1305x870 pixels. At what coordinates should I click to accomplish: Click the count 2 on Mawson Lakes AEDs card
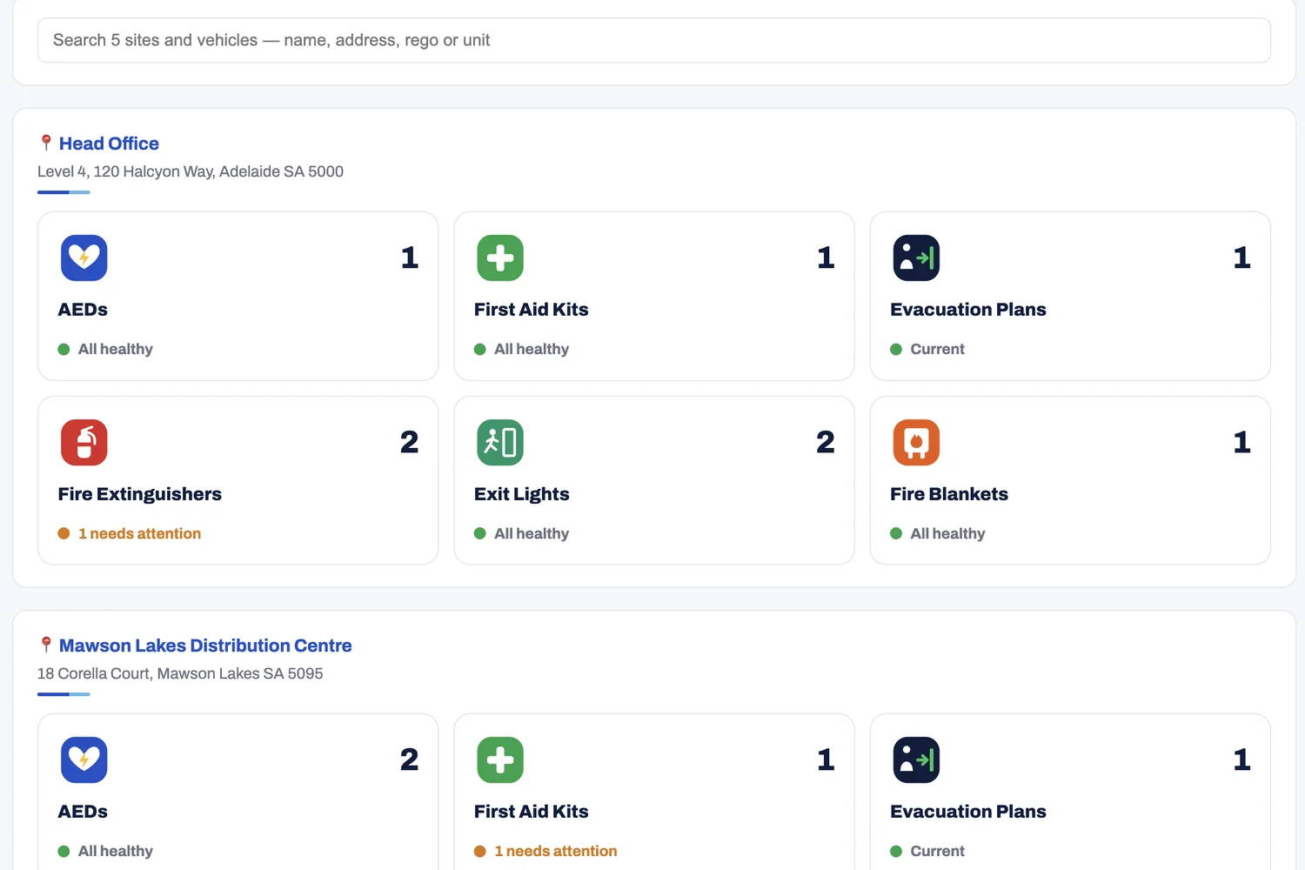(409, 760)
